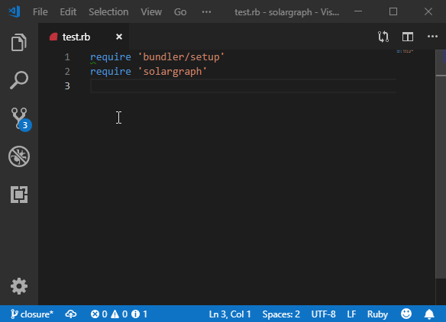Image resolution: width=446 pixels, height=322 pixels.
Task: Open Source Control with 3 changes
Action: pyautogui.click(x=21, y=118)
